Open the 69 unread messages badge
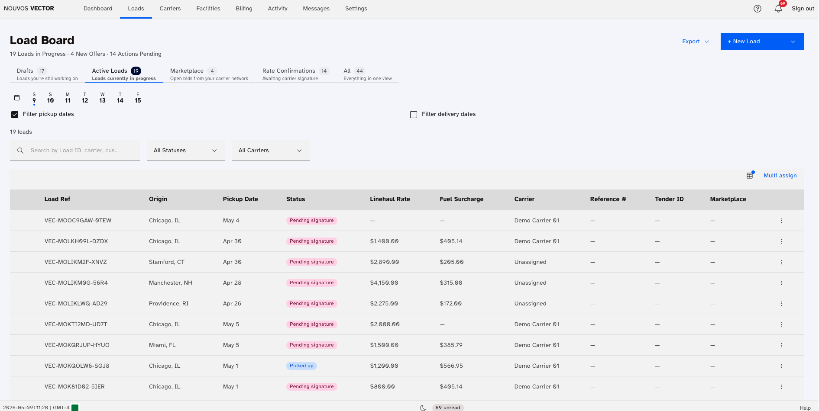The image size is (819, 411). click(x=448, y=408)
